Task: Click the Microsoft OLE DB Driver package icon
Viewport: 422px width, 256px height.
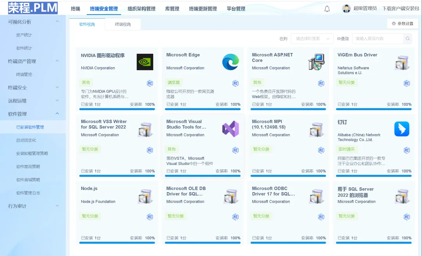Action: 231,196
